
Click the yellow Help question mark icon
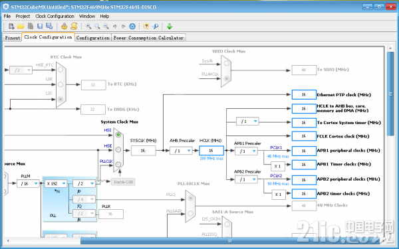coord(146,26)
